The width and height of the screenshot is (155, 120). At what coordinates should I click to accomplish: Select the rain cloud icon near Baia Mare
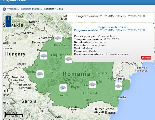[x=58, y=38]
